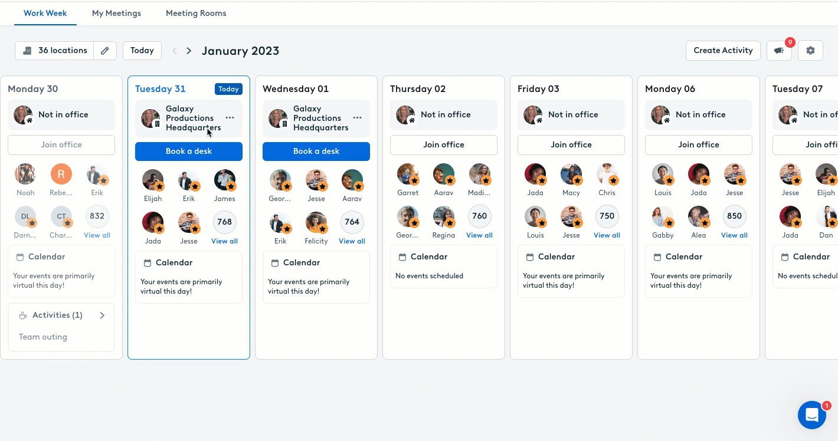Image resolution: width=838 pixels, height=441 pixels.
Task: Open the 36 locations selector
Action: tap(54, 51)
